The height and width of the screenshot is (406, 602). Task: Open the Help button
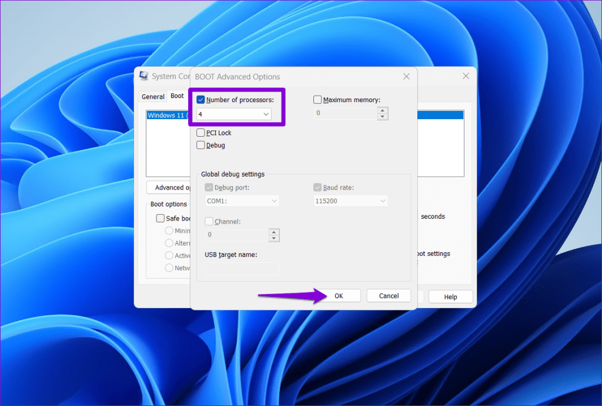[450, 296]
